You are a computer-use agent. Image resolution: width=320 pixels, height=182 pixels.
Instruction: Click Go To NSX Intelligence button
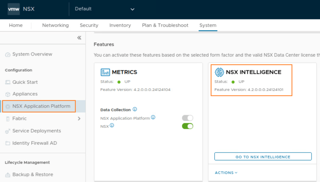[263, 157]
